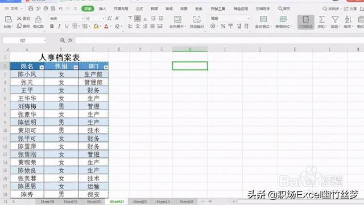
Task: Decrease the font size
Action: click(x=117, y=18)
